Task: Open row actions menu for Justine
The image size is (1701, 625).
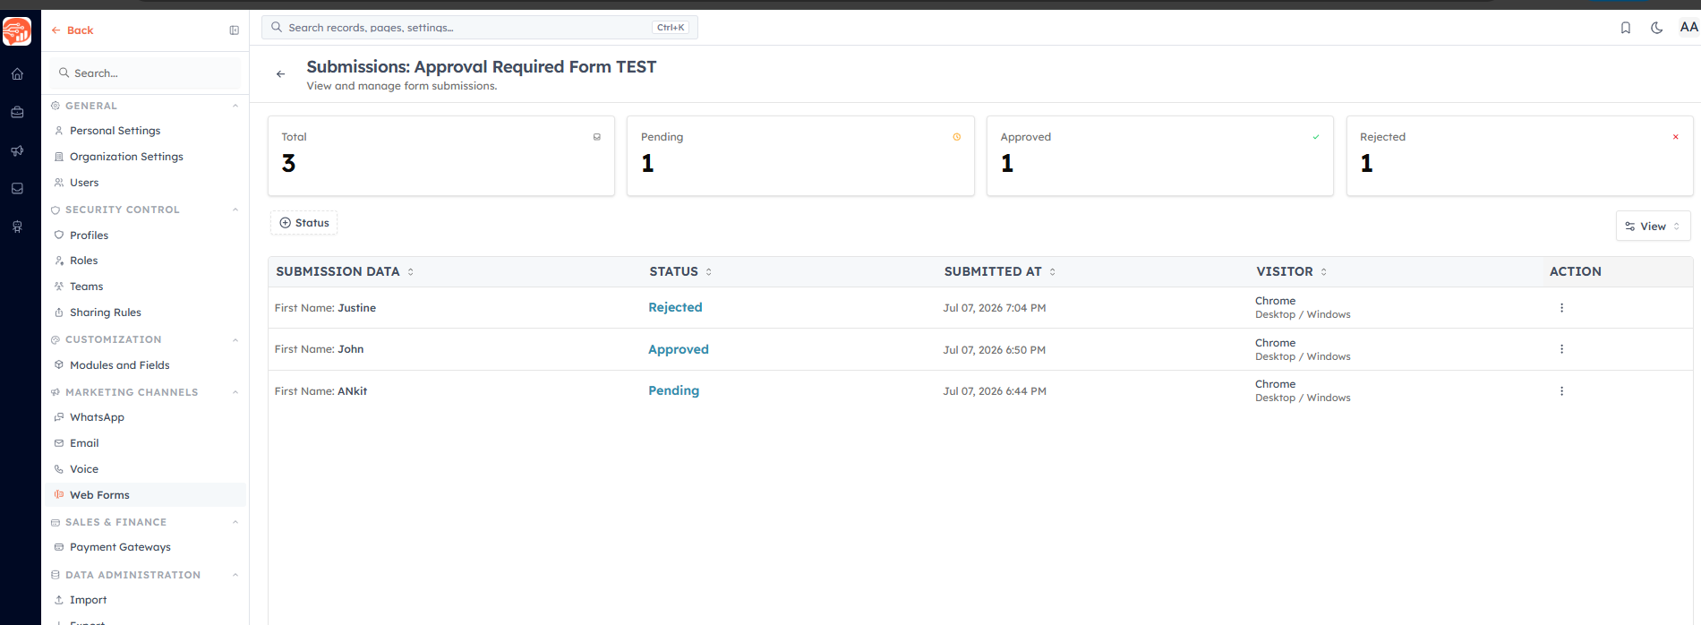Action: (x=1561, y=308)
